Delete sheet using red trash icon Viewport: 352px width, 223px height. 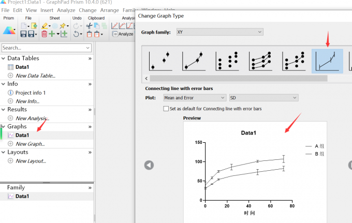coord(45,34)
